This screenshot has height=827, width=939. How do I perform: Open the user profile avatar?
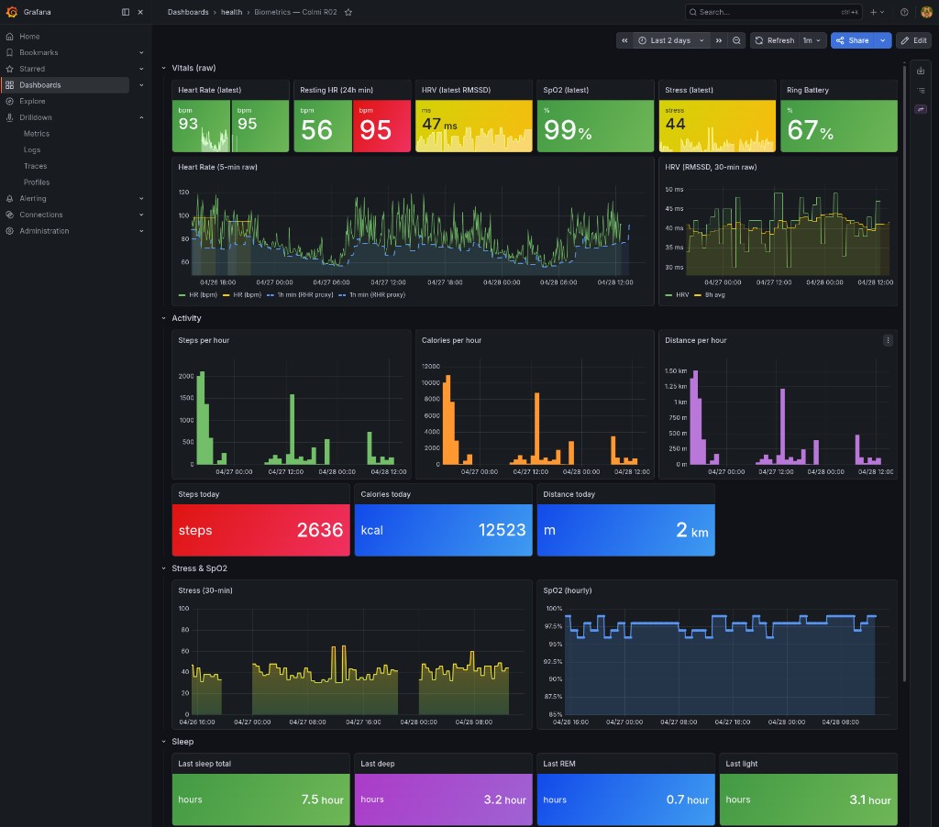(924, 12)
